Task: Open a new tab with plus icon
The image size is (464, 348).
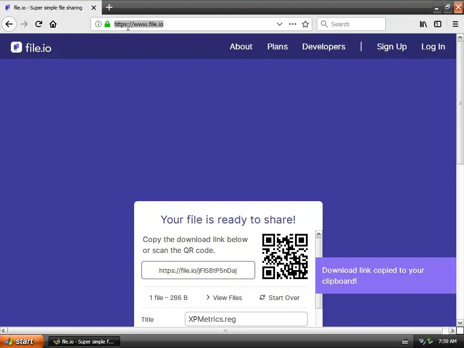Action: tap(109, 7)
